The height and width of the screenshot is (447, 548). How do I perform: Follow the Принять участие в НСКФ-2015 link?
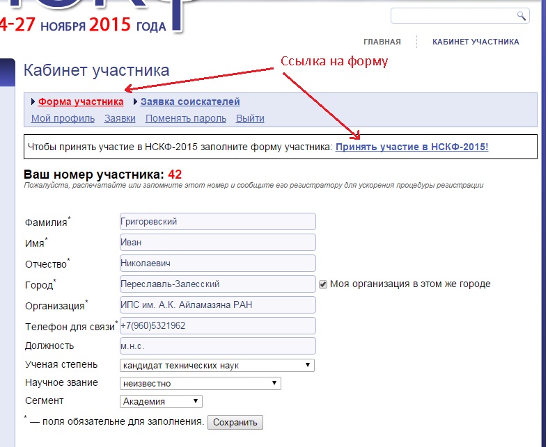pos(412,147)
